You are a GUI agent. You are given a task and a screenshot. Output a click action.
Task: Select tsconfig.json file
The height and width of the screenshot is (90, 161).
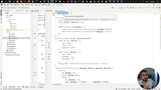[12, 48]
